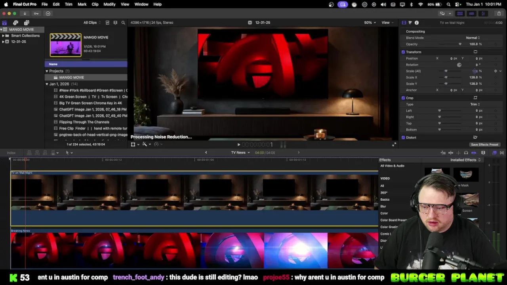Toggle the Timeline panel visibility button
This screenshot has height=285, width=507.
471,13
